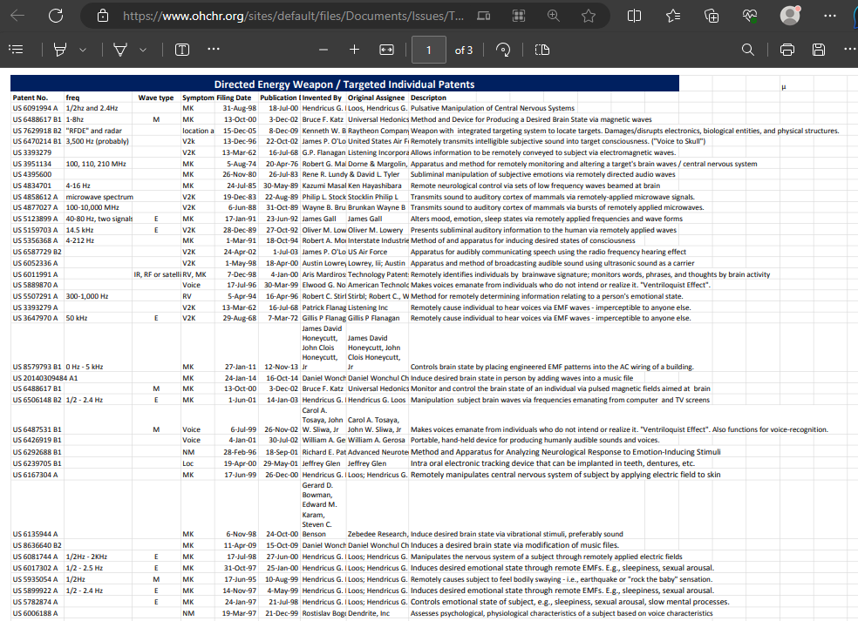
Task: Click publication date '12-Nov-13'
Action: click(282, 367)
